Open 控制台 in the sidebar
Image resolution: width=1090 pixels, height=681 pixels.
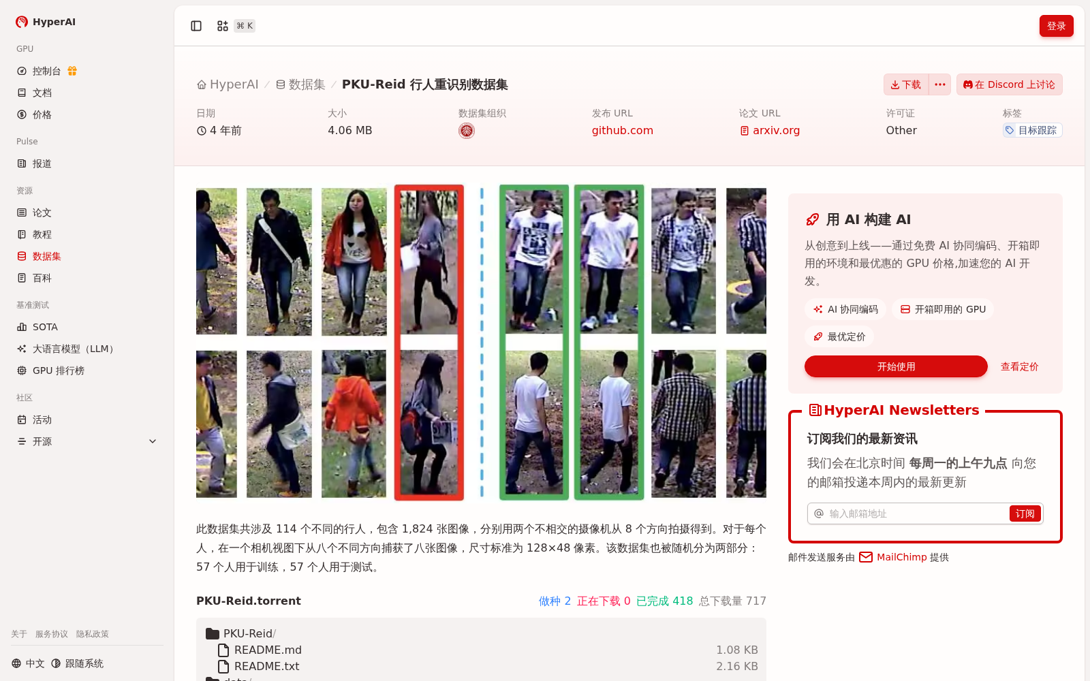[x=47, y=71]
